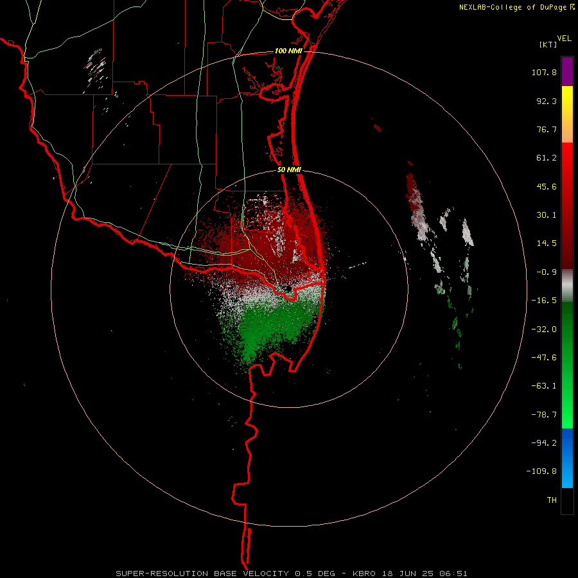Click the -78.7 legend value
This screenshot has height=578, width=578.
pos(544,415)
